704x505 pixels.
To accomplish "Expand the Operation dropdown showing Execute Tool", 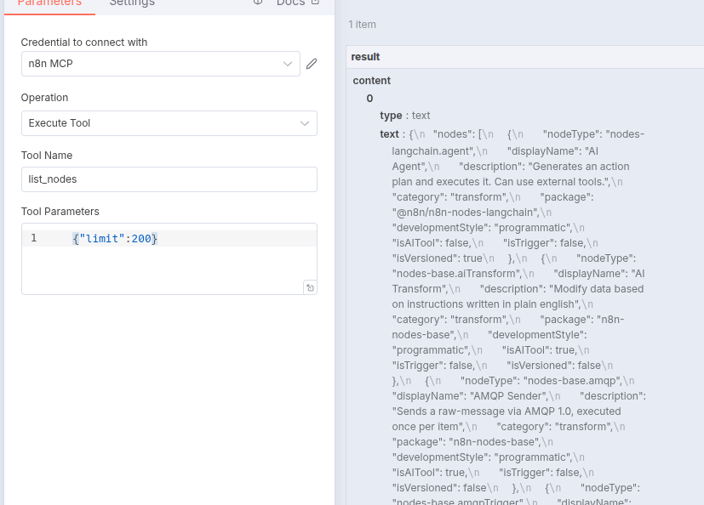I will coord(169,123).
